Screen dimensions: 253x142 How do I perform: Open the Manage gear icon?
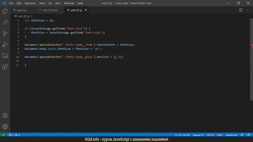pyautogui.click(x=5, y=127)
